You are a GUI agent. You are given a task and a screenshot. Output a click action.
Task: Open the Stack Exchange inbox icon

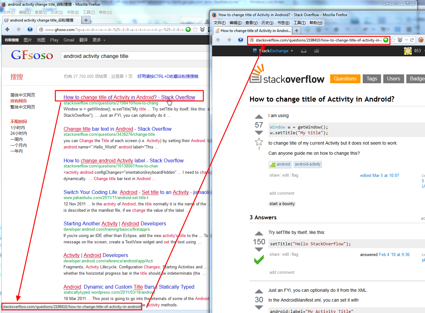pyautogui.click(x=304, y=51)
